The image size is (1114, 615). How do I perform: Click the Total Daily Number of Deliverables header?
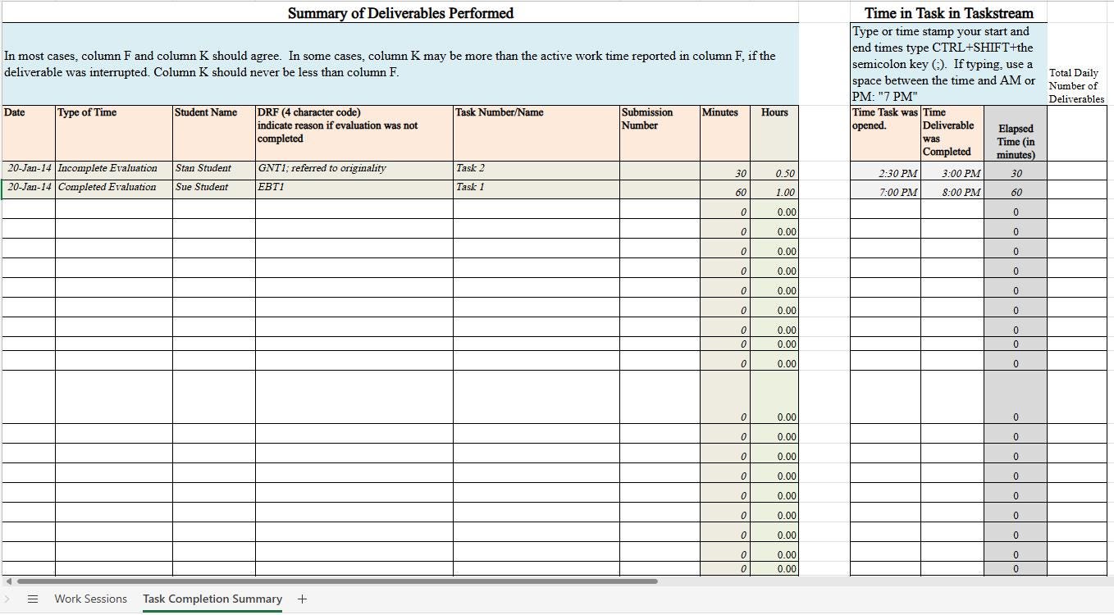[1074, 85]
